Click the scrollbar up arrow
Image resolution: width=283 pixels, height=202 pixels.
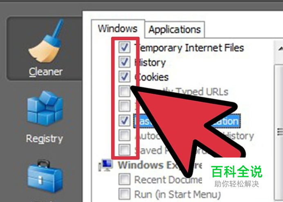pyautogui.click(x=279, y=49)
